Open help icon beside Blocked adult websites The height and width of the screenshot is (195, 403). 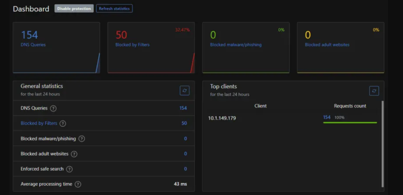(74, 154)
